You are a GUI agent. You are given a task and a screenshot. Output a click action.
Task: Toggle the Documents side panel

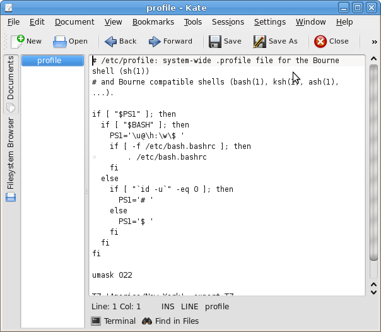click(10, 78)
